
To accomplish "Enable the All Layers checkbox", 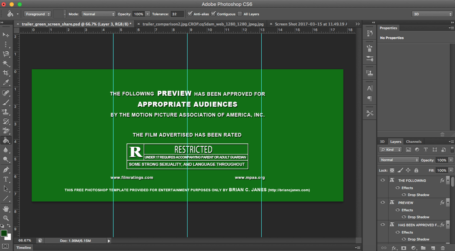I will pyautogui.click(x=240, y=14).
